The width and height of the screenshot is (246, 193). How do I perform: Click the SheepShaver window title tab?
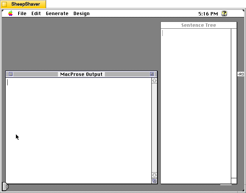[x=23, y=4]
